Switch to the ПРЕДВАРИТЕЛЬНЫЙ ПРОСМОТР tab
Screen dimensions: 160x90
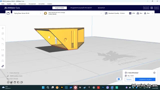click(81, 8)
